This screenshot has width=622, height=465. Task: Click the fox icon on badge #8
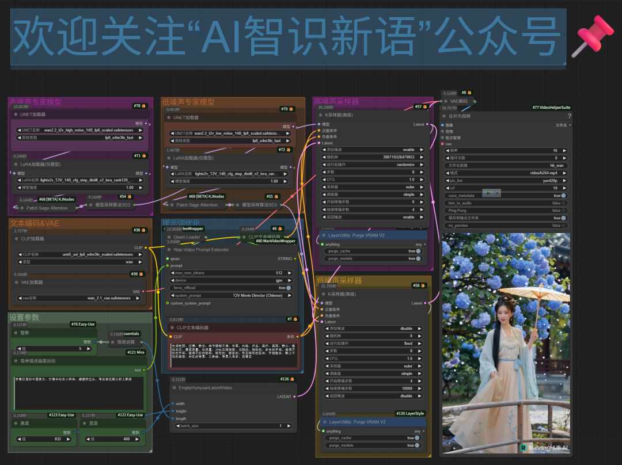(469, 93)
